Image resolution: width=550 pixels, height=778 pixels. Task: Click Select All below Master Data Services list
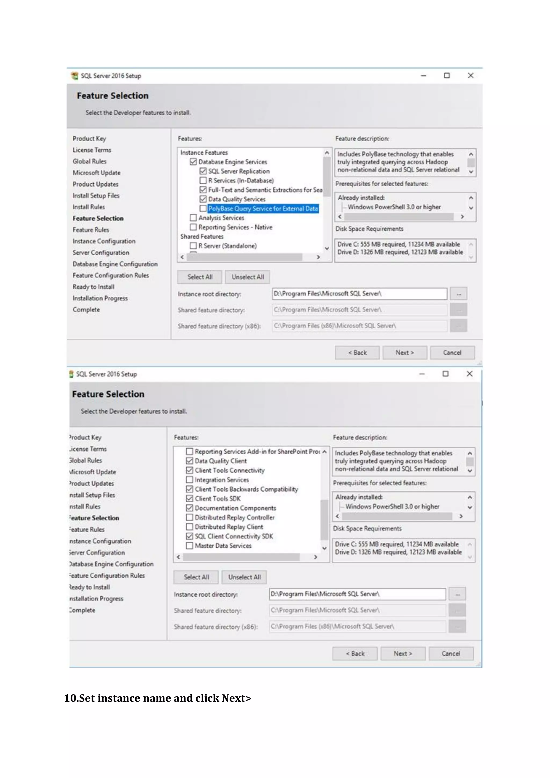(x=196, y=577)
